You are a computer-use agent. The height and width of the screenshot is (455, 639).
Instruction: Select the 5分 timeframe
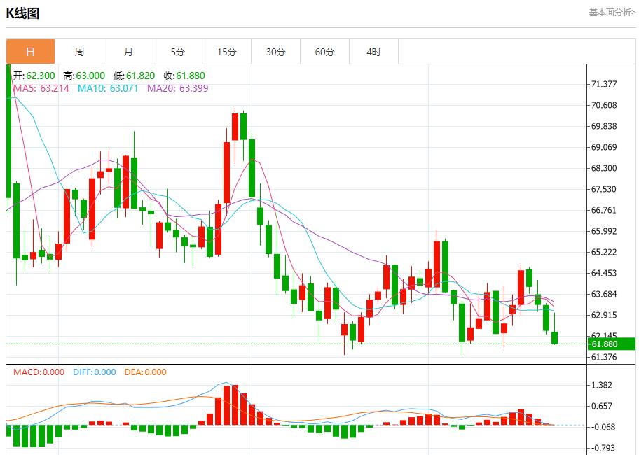click(177, 51)
